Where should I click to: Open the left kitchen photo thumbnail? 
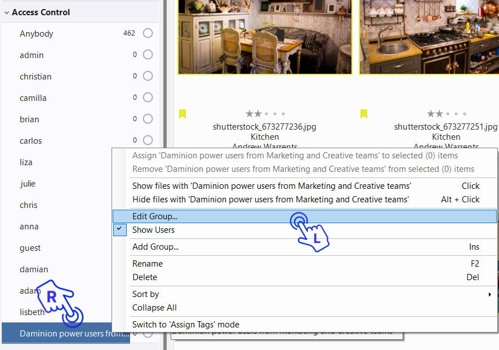(x=265, y=37)
